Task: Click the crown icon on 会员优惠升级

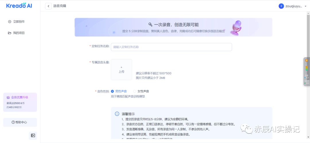Action: [x=8, y=97]
